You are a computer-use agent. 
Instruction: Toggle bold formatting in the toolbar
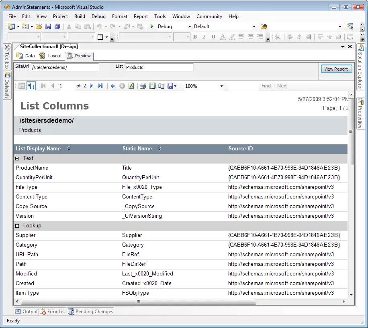194,36
